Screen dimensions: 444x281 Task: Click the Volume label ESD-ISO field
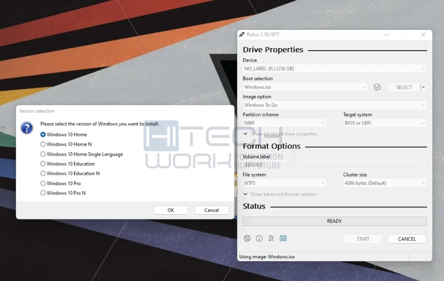[x=334, y=165]
